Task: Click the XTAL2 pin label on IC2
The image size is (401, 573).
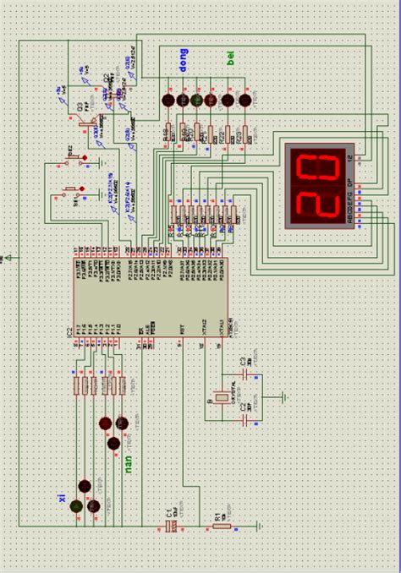Action: pos(204,327)
